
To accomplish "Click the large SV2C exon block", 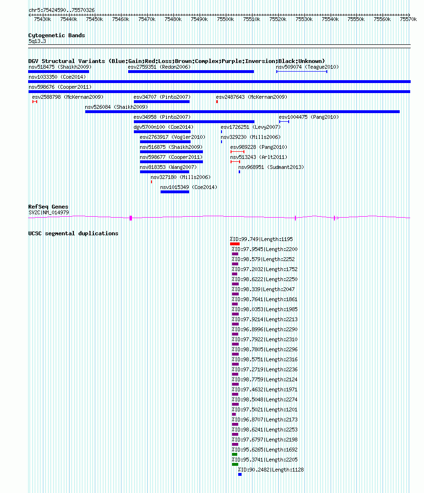I will [131, 218].
